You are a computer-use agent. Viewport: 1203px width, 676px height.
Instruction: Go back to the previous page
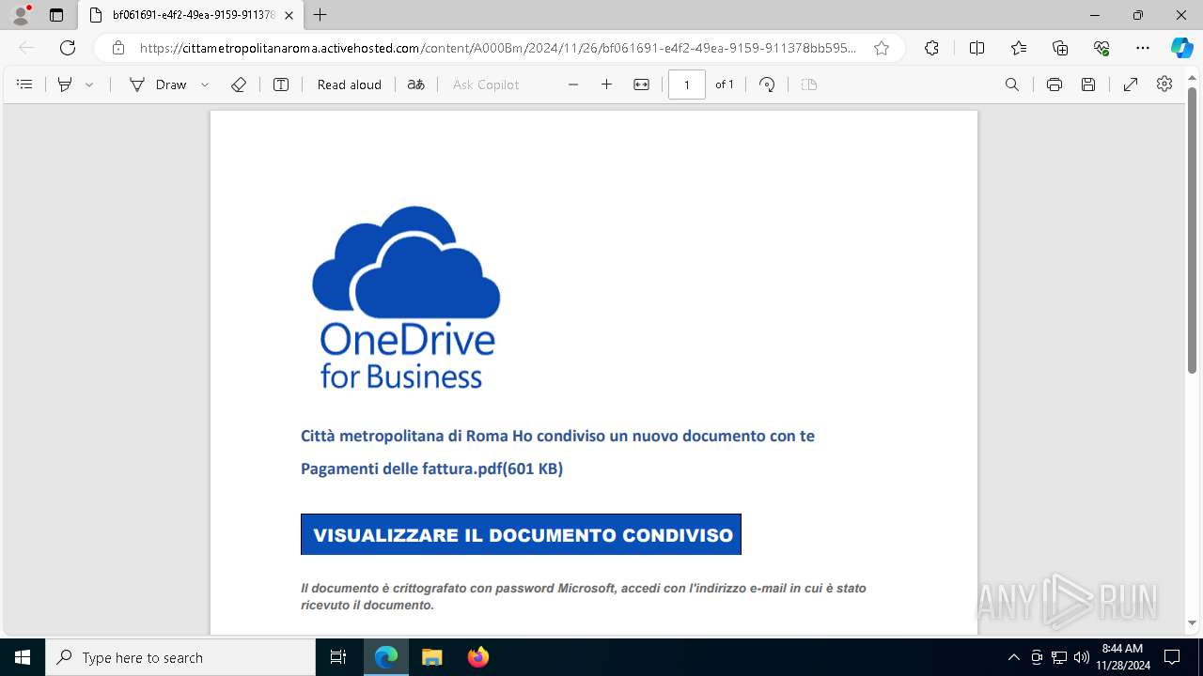pos(26,48)
